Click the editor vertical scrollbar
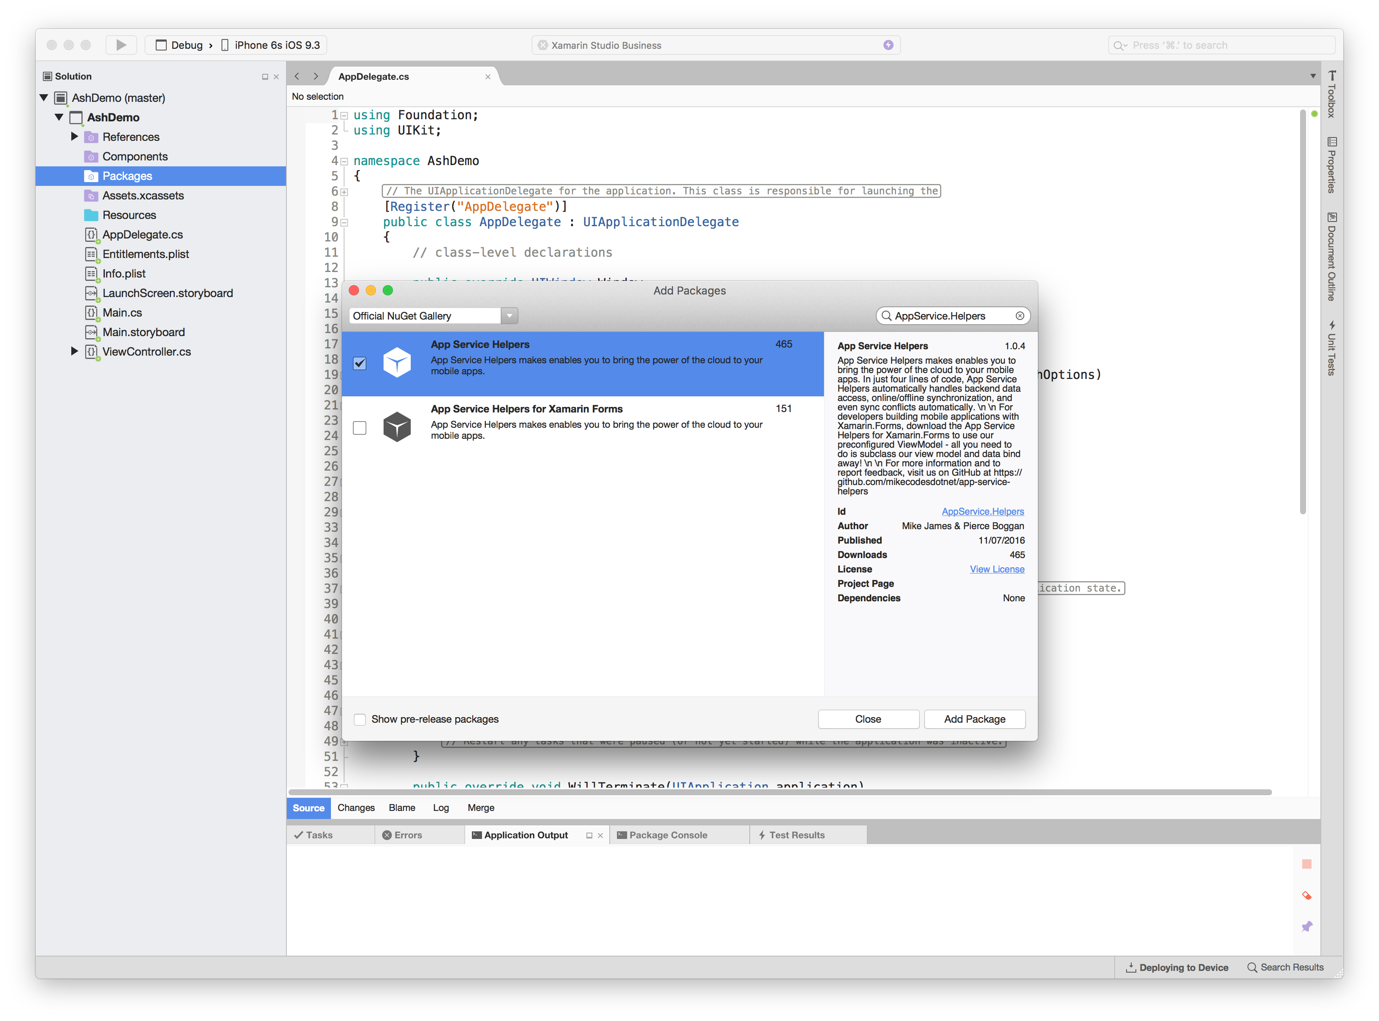Screen dimensions: 1379x1021 (x=1302, y=312)
